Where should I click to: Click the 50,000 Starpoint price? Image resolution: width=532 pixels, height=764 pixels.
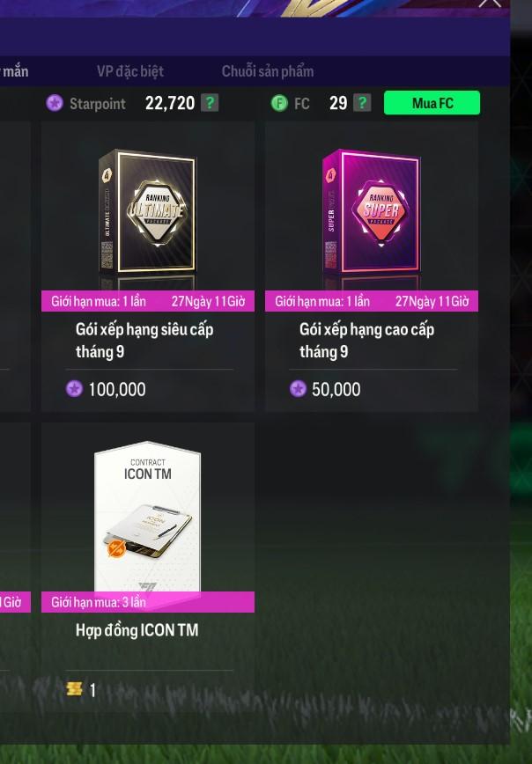[x=336, y=389]
